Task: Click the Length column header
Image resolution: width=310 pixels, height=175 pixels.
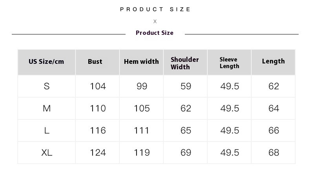Action: pos(273,61)
